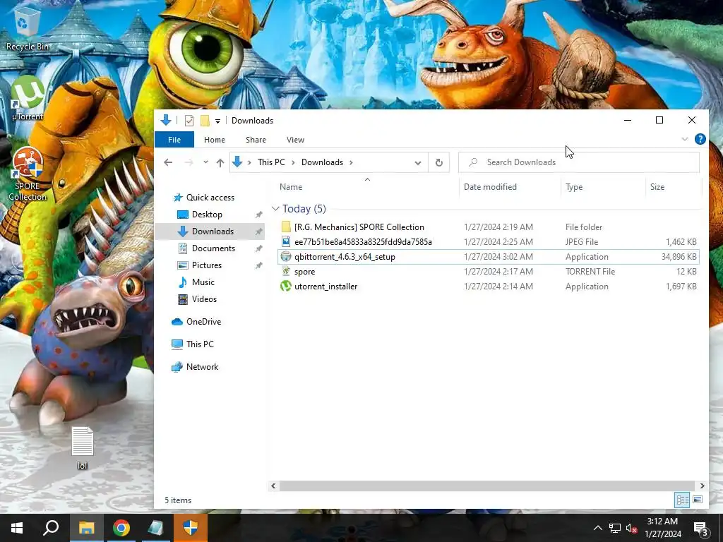Go back with the Back arrow
723x542 pixels.
[x=168, y=162]
